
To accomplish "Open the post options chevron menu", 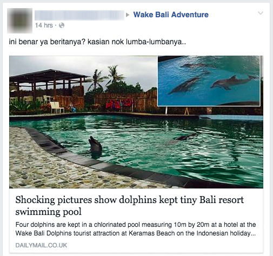I will (x=261, y=13).
